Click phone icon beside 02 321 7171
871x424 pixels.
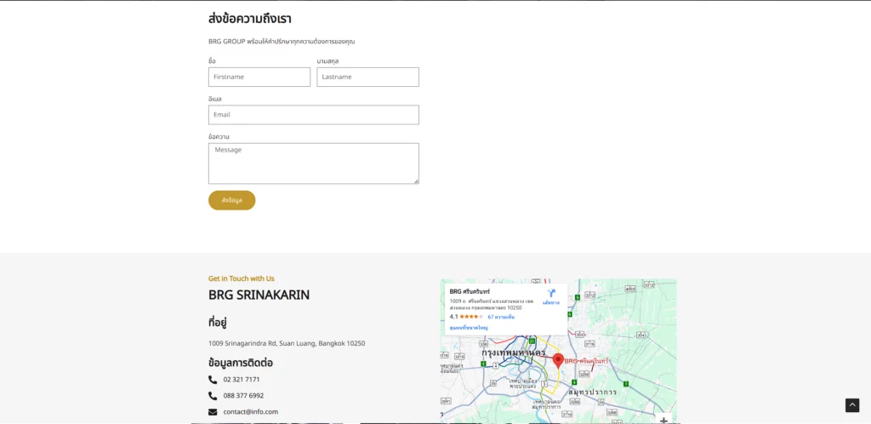213,380
